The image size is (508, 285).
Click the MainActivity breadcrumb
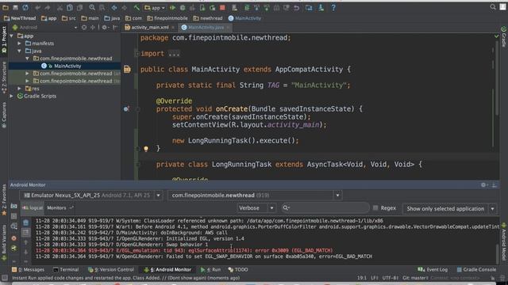(x=244, y=18)
